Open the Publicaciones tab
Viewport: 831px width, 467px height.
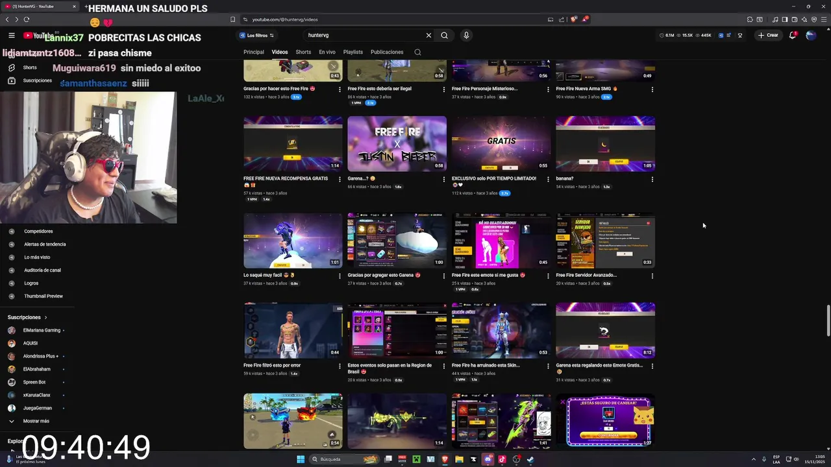tap(387, 52)
